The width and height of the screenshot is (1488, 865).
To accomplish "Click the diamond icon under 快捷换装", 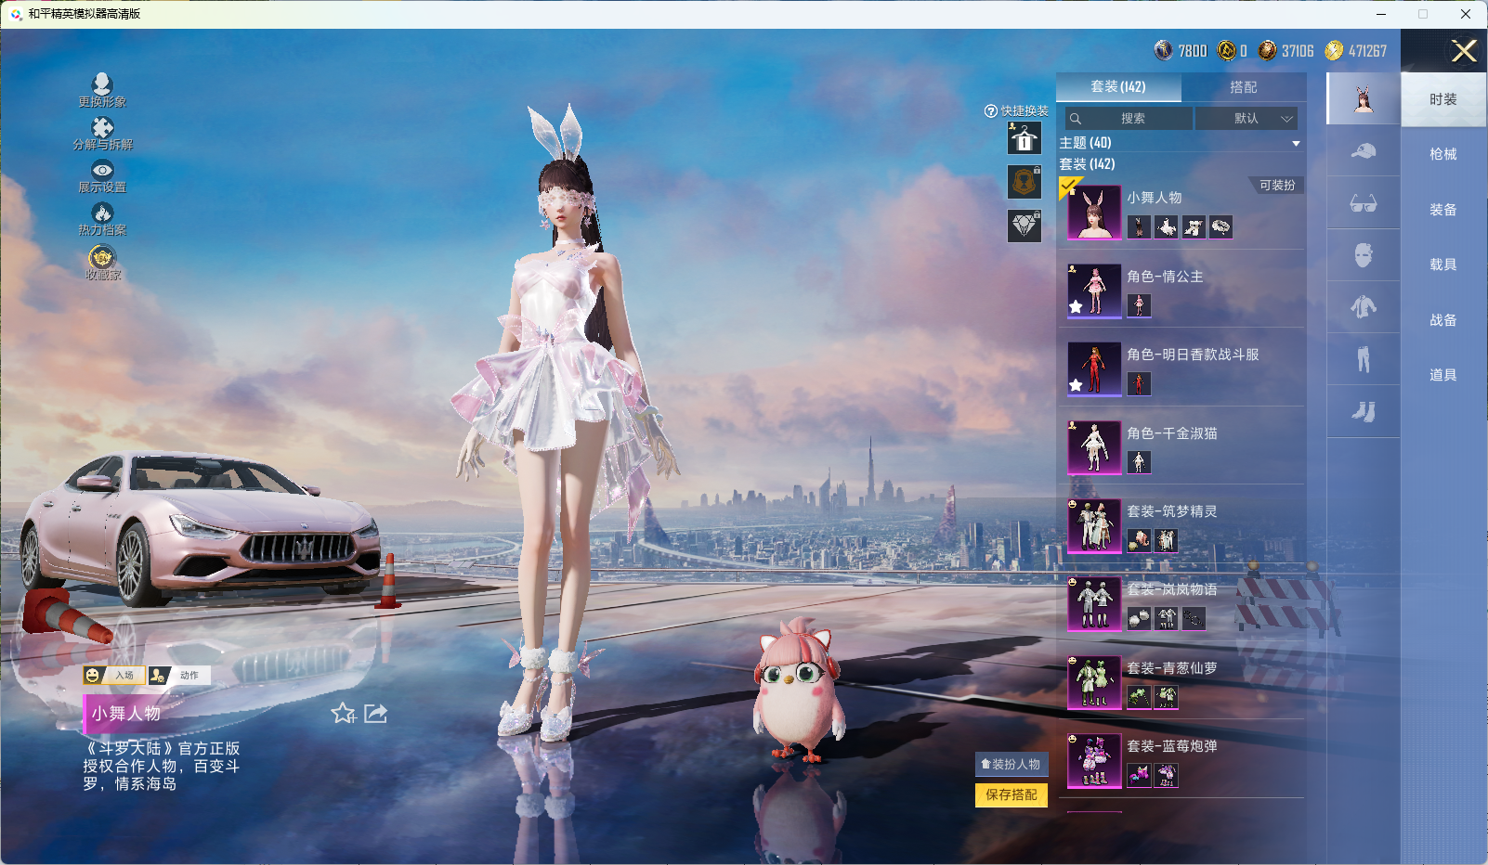I will pyautogui.click(x=1025, y=226).
